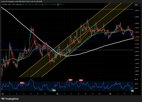Click the 2,210.0 price axis label
Screen dimensions: 142x102
(137, 40)
